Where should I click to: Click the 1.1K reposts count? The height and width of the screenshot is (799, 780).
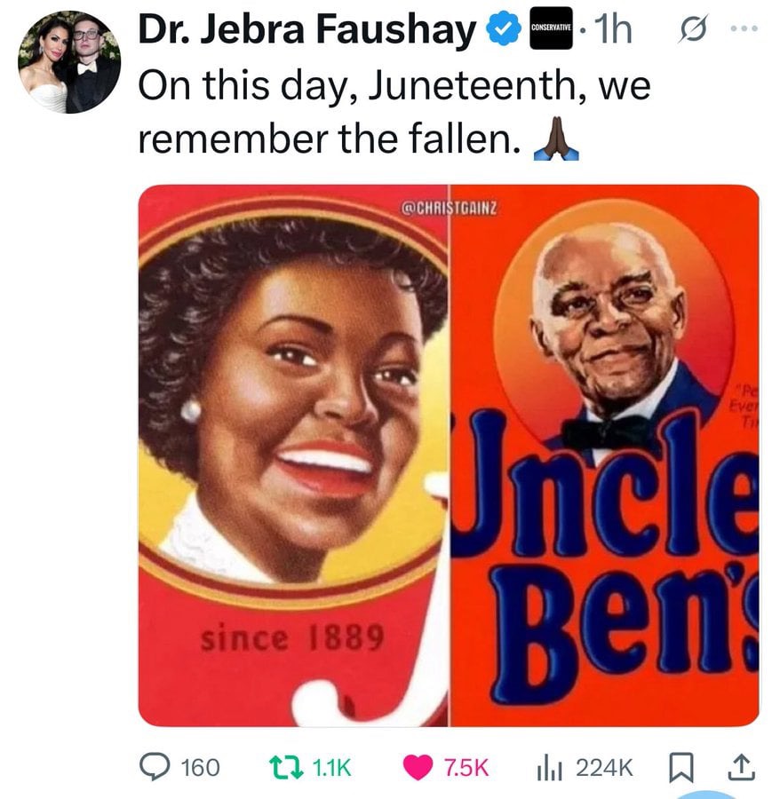click(x=331, y=767)
